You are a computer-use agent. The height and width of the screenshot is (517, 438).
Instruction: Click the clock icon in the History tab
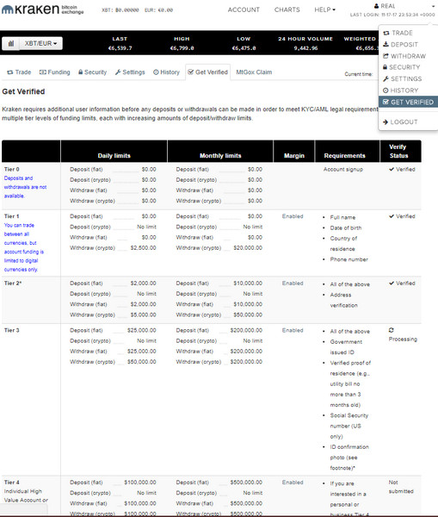tap(156, 72)
